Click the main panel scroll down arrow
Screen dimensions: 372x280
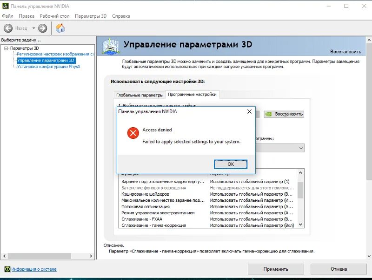coord(369,256)
